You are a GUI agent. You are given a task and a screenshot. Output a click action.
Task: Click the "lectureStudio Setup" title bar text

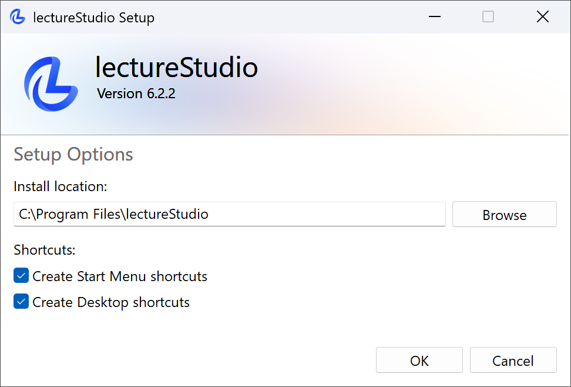[x=94, y=17]
